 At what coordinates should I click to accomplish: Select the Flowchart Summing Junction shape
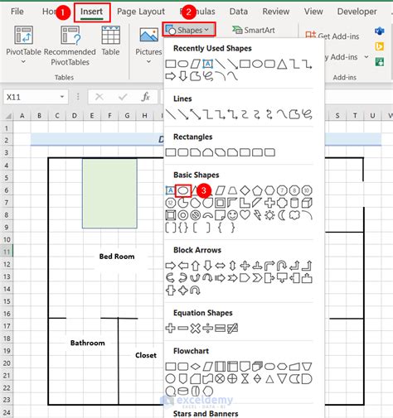click(220, 379)
